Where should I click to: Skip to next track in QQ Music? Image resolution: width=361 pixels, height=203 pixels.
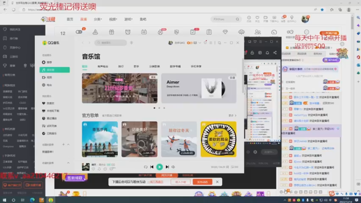pos(167,167)
